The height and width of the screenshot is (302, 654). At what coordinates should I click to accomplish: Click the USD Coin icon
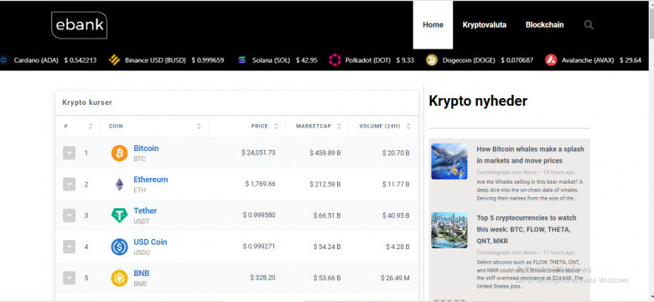[x=119, y=247]
